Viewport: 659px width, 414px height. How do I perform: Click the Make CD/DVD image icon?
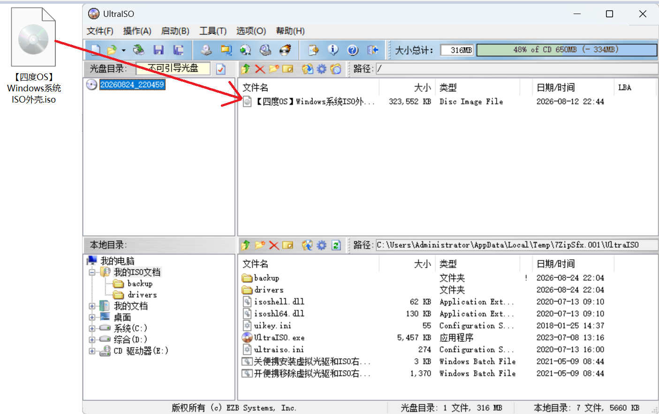coord(206,50)
